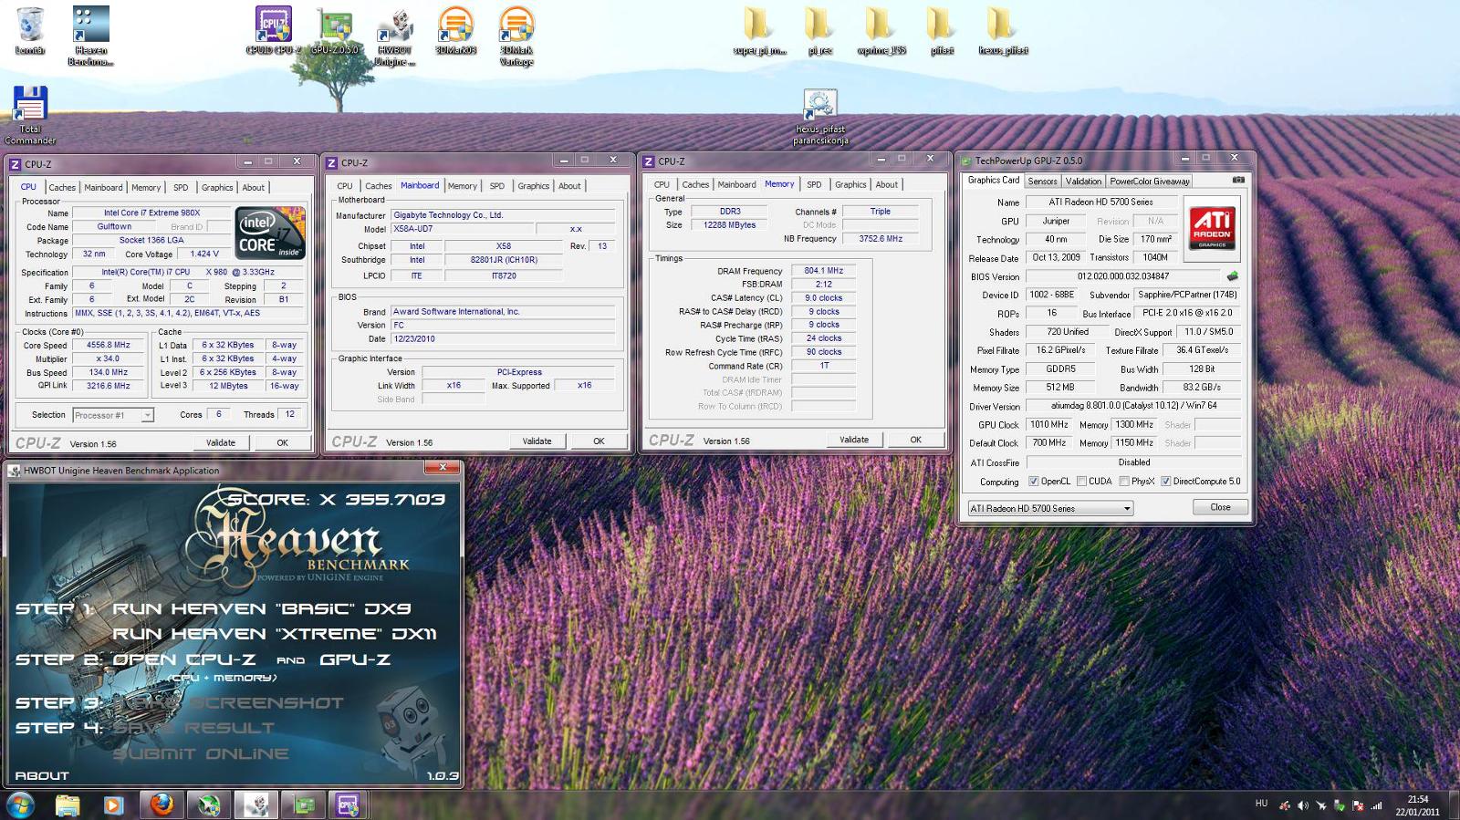
Task: Open the Action Center flag tray icon
Action: coord(1358,805)
